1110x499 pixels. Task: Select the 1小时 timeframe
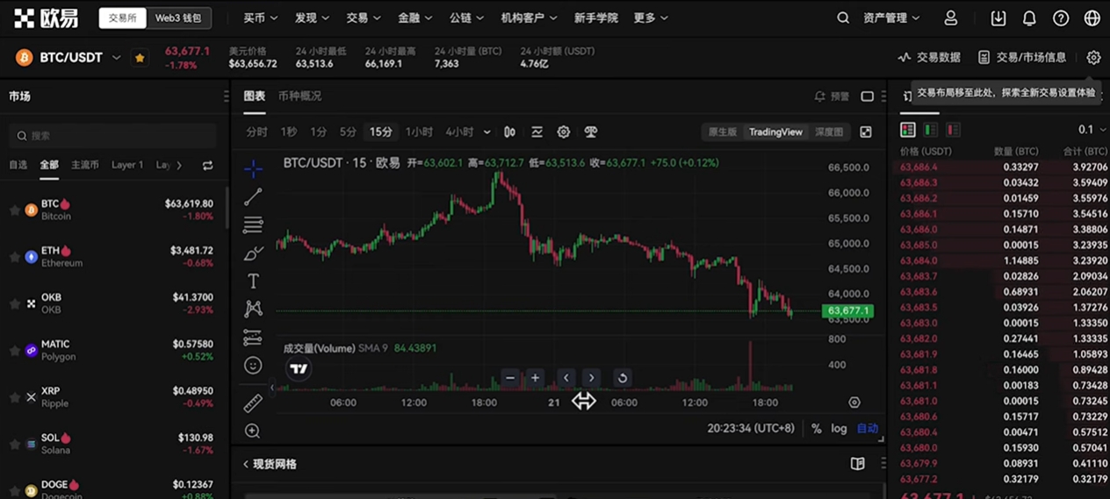click(419, 132)
